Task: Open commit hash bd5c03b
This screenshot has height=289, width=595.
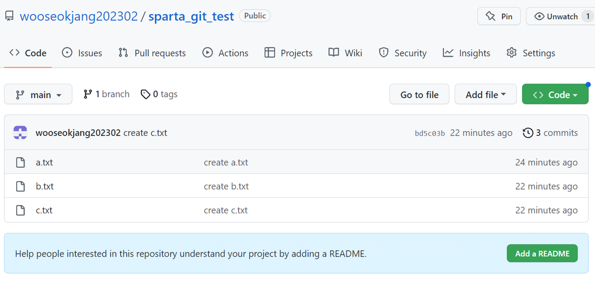Action: [430, 133]
